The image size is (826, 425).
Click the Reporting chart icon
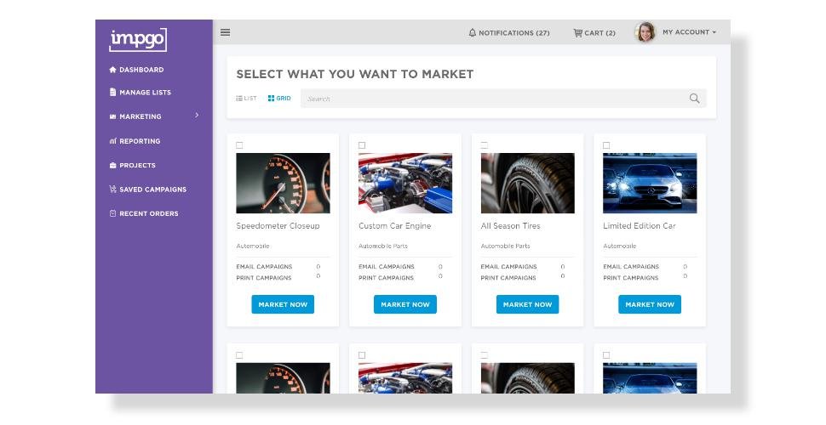coord(112,141)
